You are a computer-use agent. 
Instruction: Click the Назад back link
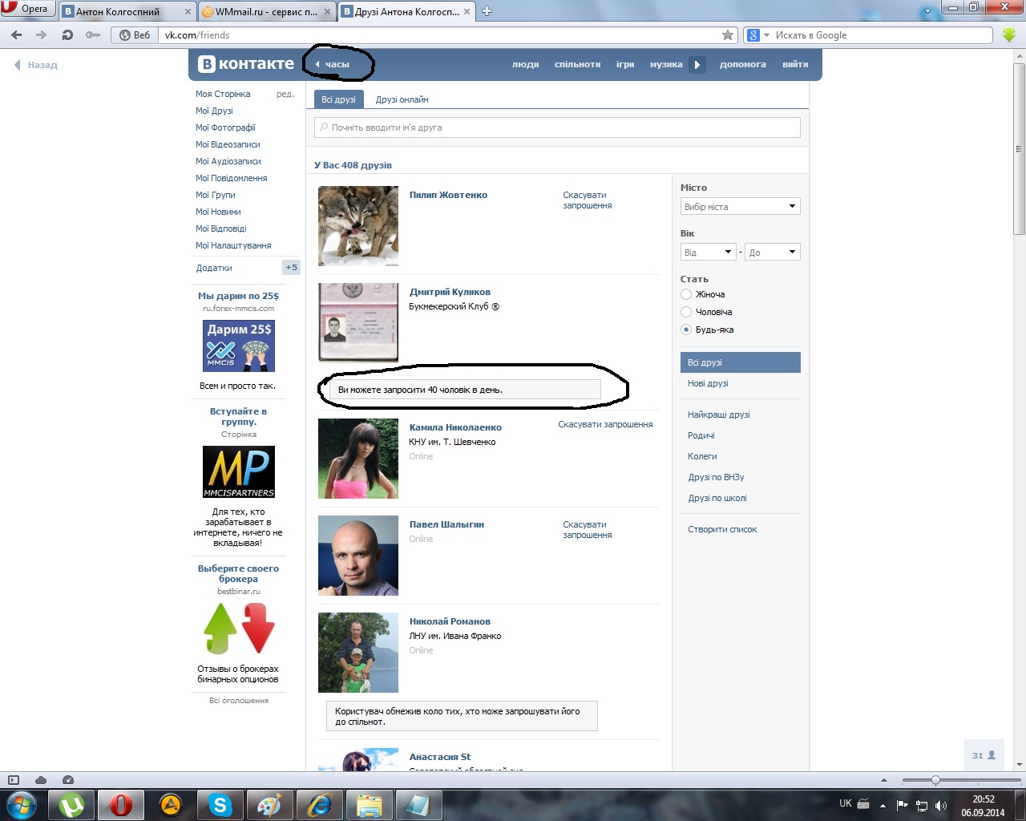click(x=36, y=65)
